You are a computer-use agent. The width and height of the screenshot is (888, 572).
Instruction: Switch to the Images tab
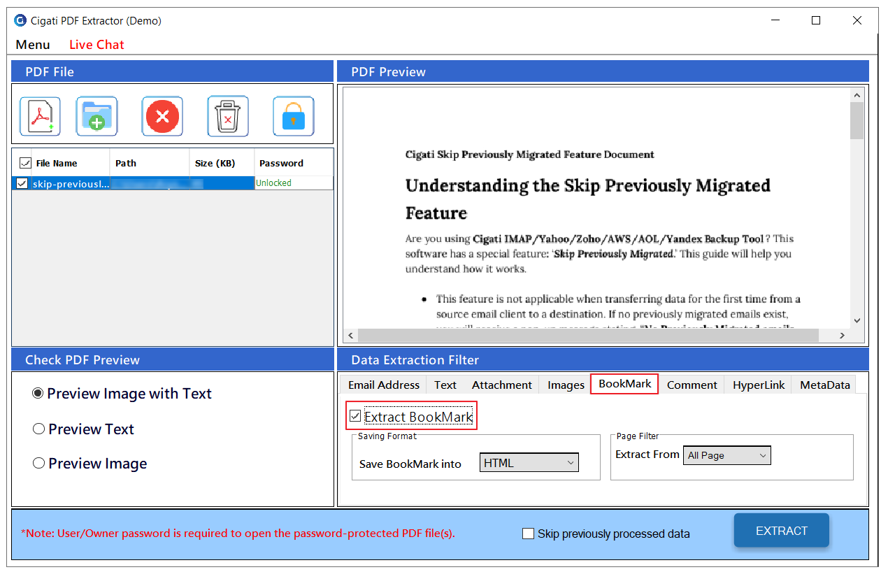click(566, 385)
